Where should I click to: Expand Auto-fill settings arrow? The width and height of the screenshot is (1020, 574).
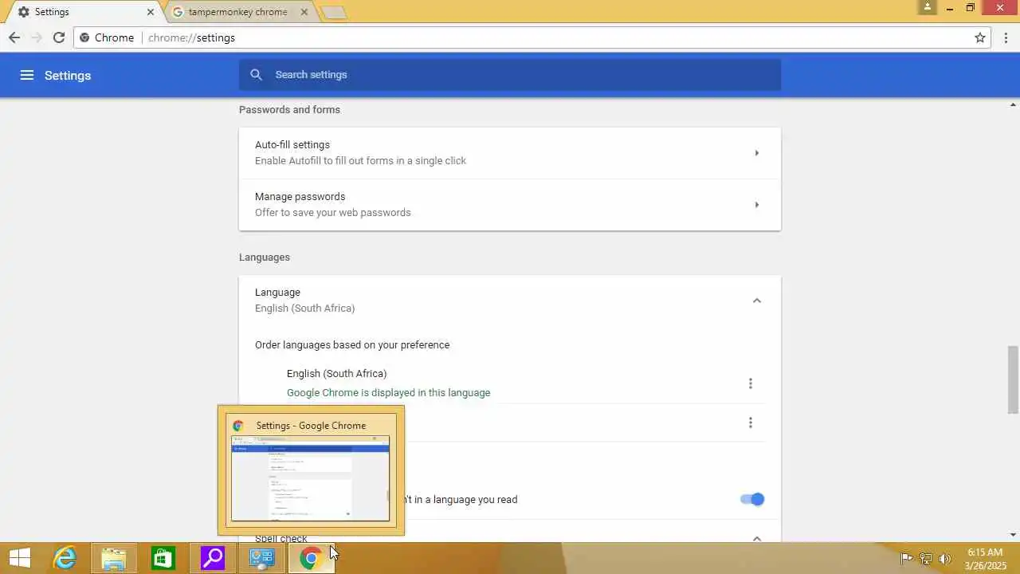pos(757,153)
